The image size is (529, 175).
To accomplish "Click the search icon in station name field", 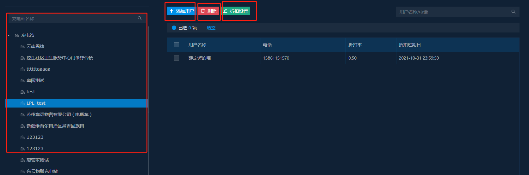I will 140,19.
